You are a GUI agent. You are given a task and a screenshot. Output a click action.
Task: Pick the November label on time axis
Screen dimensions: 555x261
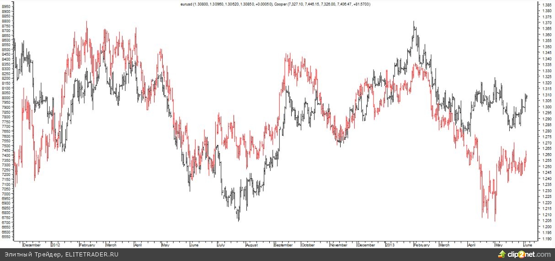click(339, 245)
